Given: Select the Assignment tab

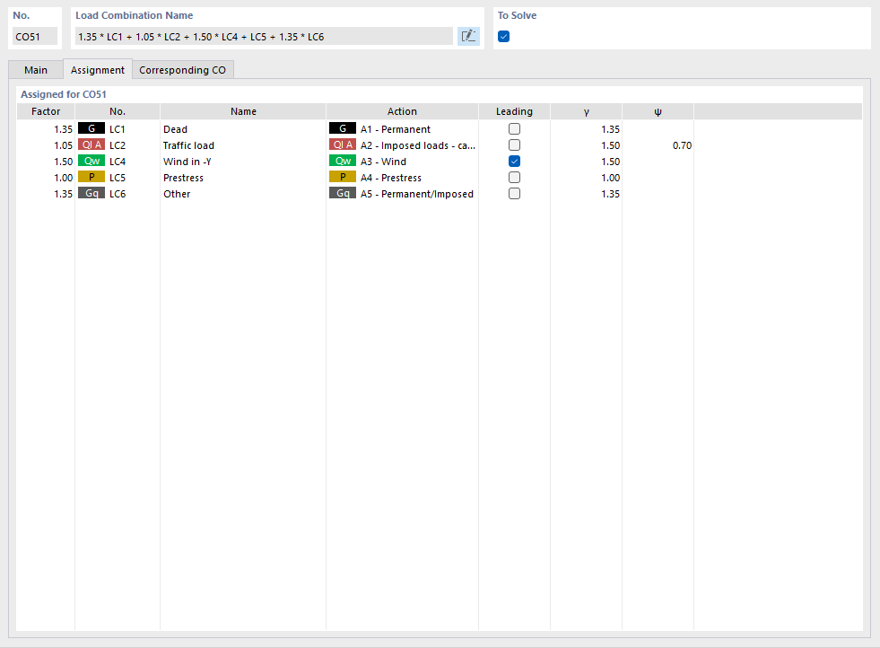Looking at the screenshot, I should coord(97,69).
